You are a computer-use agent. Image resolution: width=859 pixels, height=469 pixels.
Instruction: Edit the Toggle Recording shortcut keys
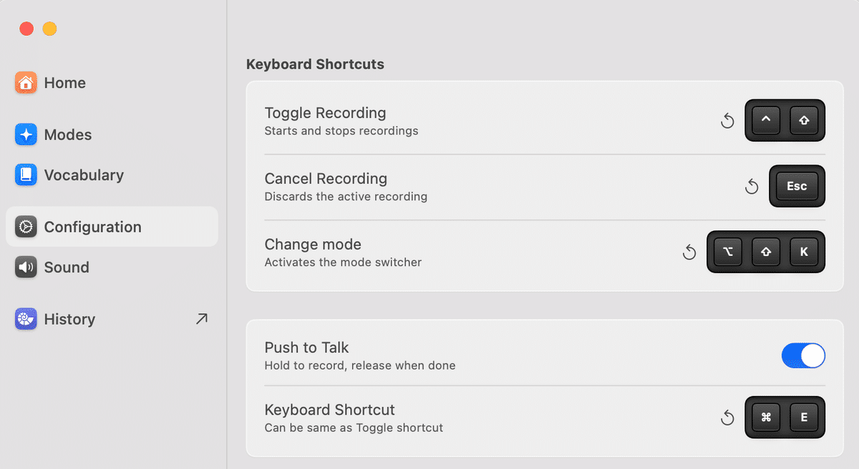[x=785, y=121]
